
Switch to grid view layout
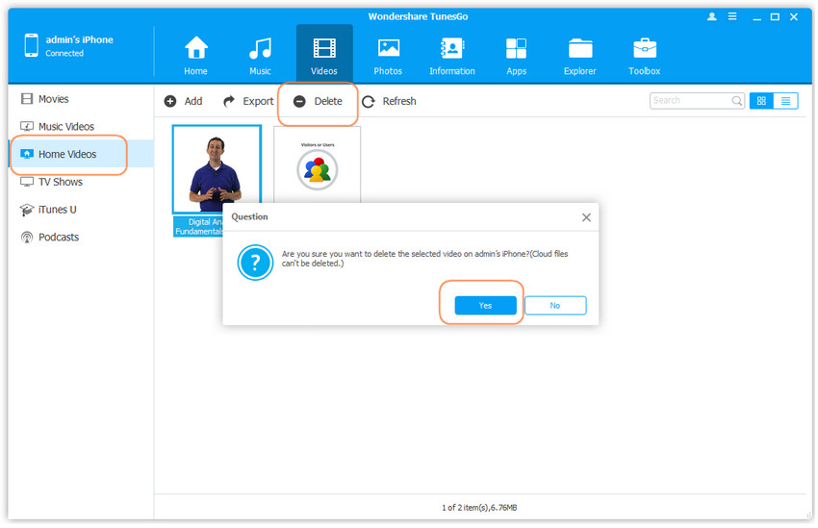coord(761,101)
